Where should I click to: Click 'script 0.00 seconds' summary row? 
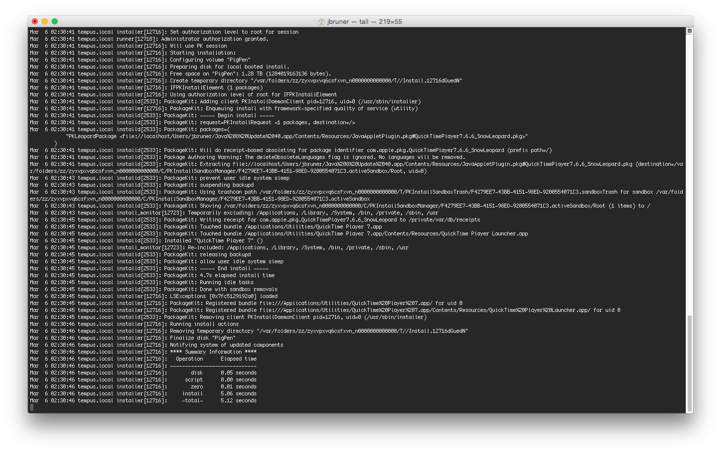pyautogui.click(x=143, y=379)
